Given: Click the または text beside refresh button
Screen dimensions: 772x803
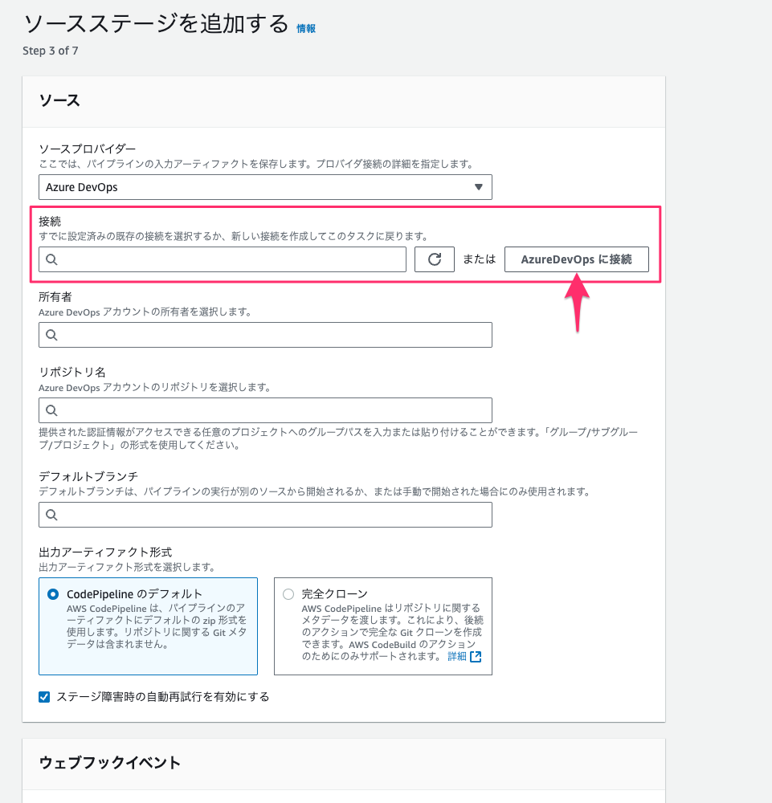Looking at the screenshot, I should click(480, 259).
